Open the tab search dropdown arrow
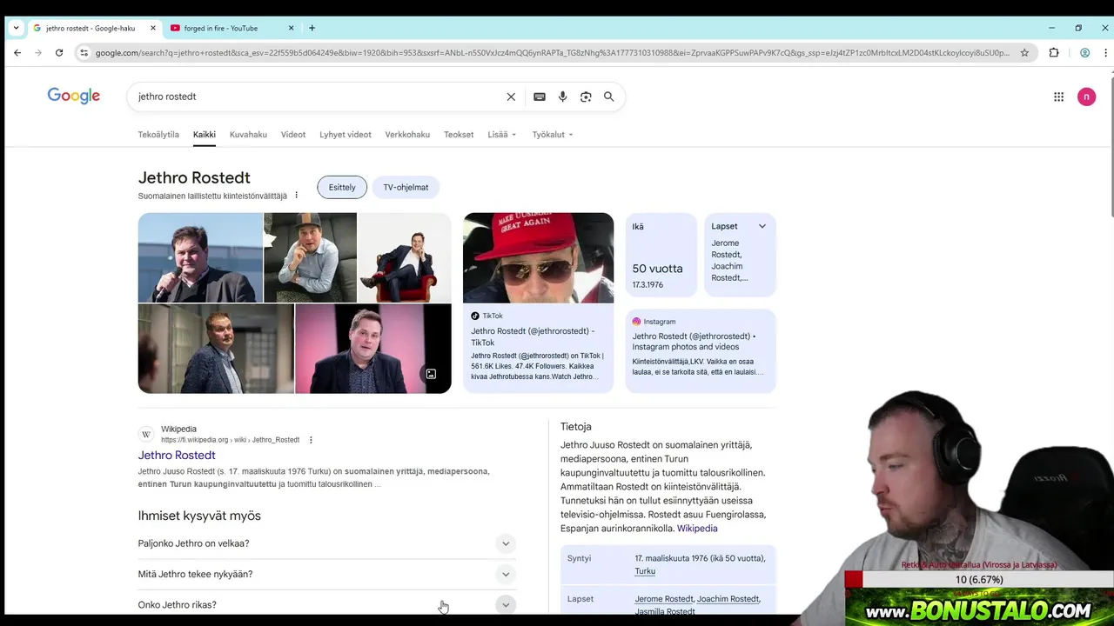1114x626 pixels. (x=16, y=28)
